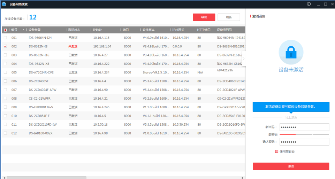Click the IP地址 column header

click(x=97, y=30)
